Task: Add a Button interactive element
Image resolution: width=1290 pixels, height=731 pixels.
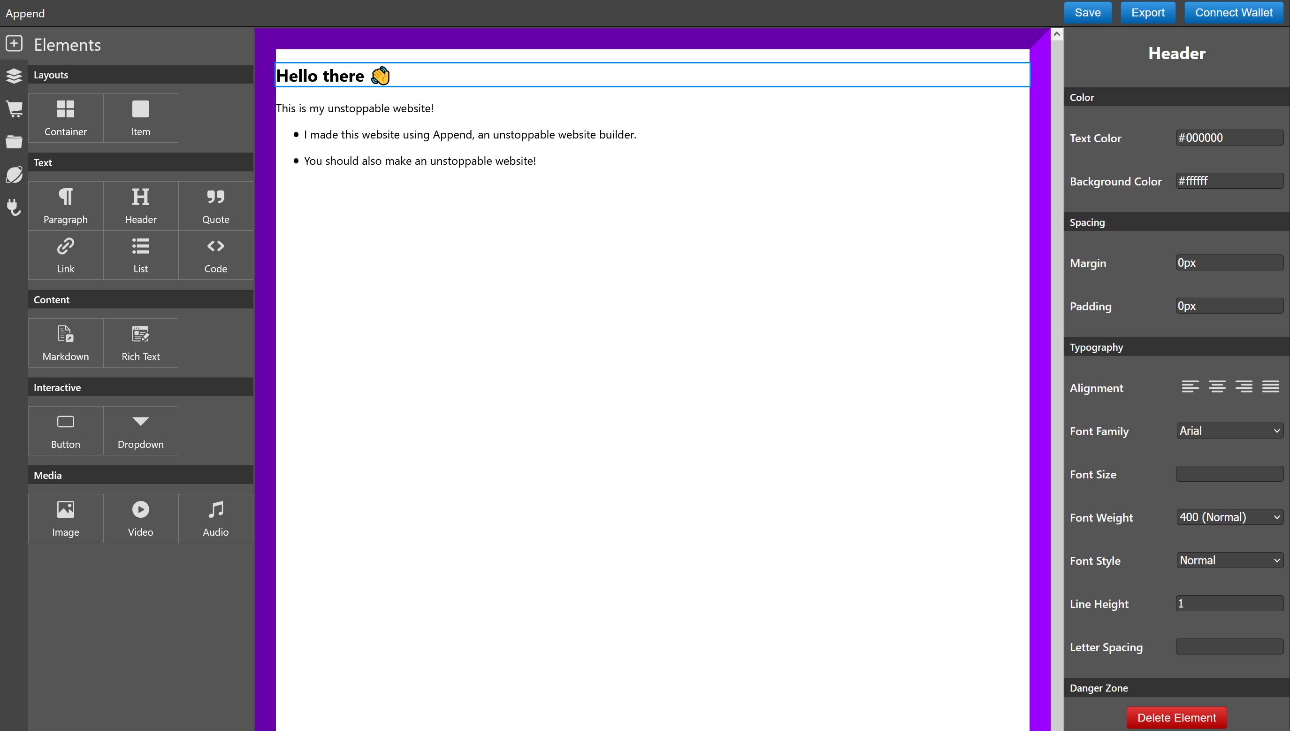Action: (66, 431)
